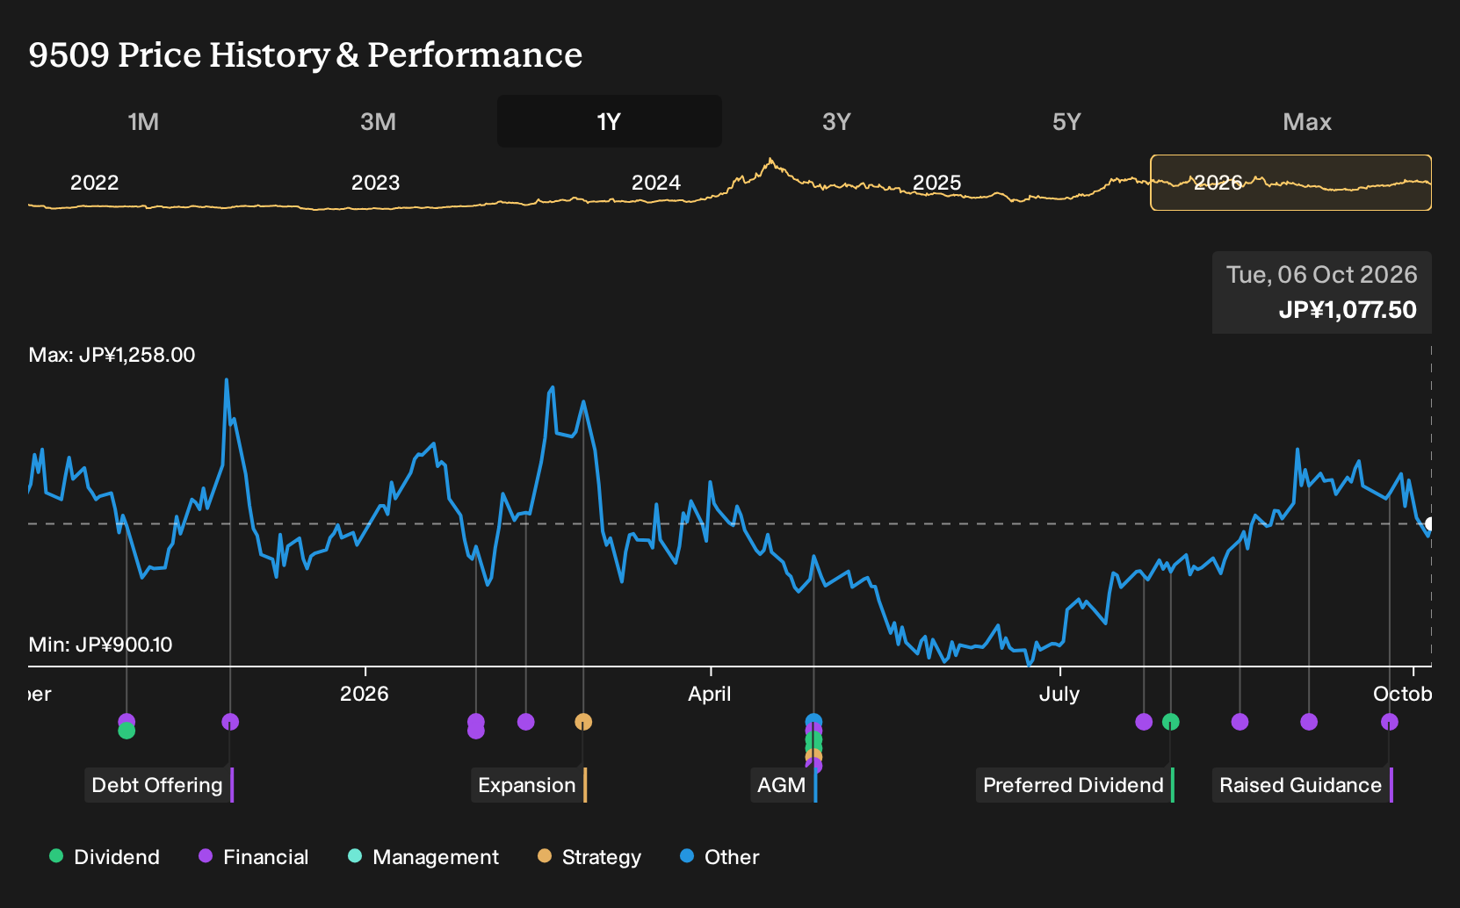Click the purple marker above Raised Guidance

[x=1390, y=722]
